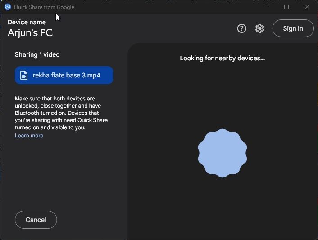The height and width of the screenshot is (240, 318).
Task: Open Quick Share settings gear
Action: click(x=259, y=28)
